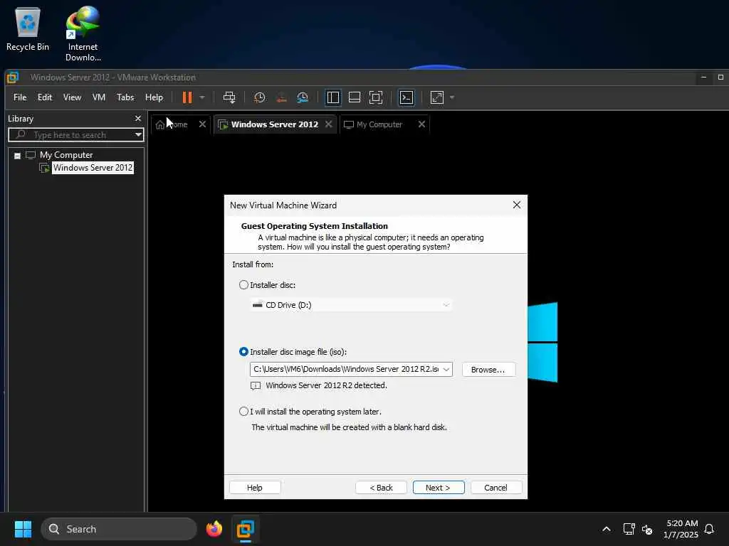Choose I will install the OS later
The height and width of the screenshot is (546, 729).
[x=243, y=412]
